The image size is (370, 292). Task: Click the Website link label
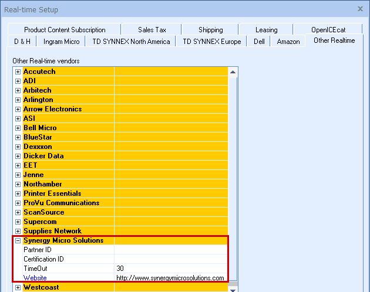(35, 278)
